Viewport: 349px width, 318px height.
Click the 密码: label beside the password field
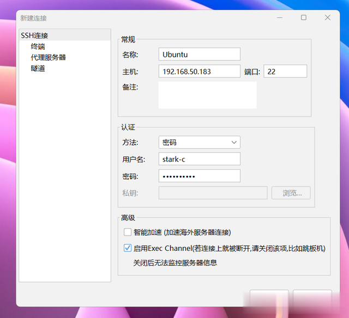[x=130, y=176]
